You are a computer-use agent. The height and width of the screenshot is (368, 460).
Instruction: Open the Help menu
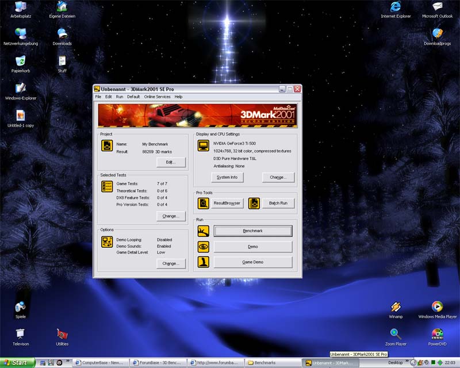point(178,97)
